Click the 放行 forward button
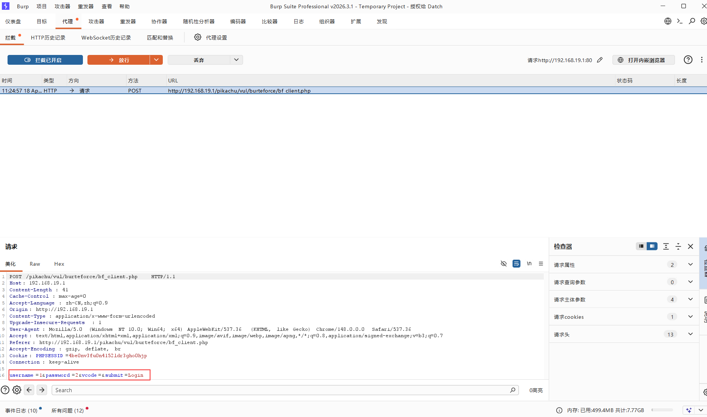The width and height of the screenshot is (707, 417). tap(118, 60)
